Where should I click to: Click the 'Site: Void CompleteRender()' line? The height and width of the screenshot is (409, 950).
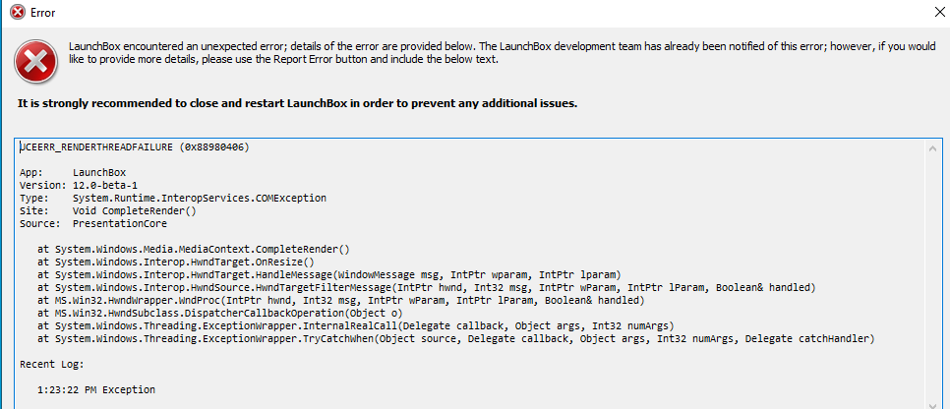pyautogui.click(x=108, y=210)
